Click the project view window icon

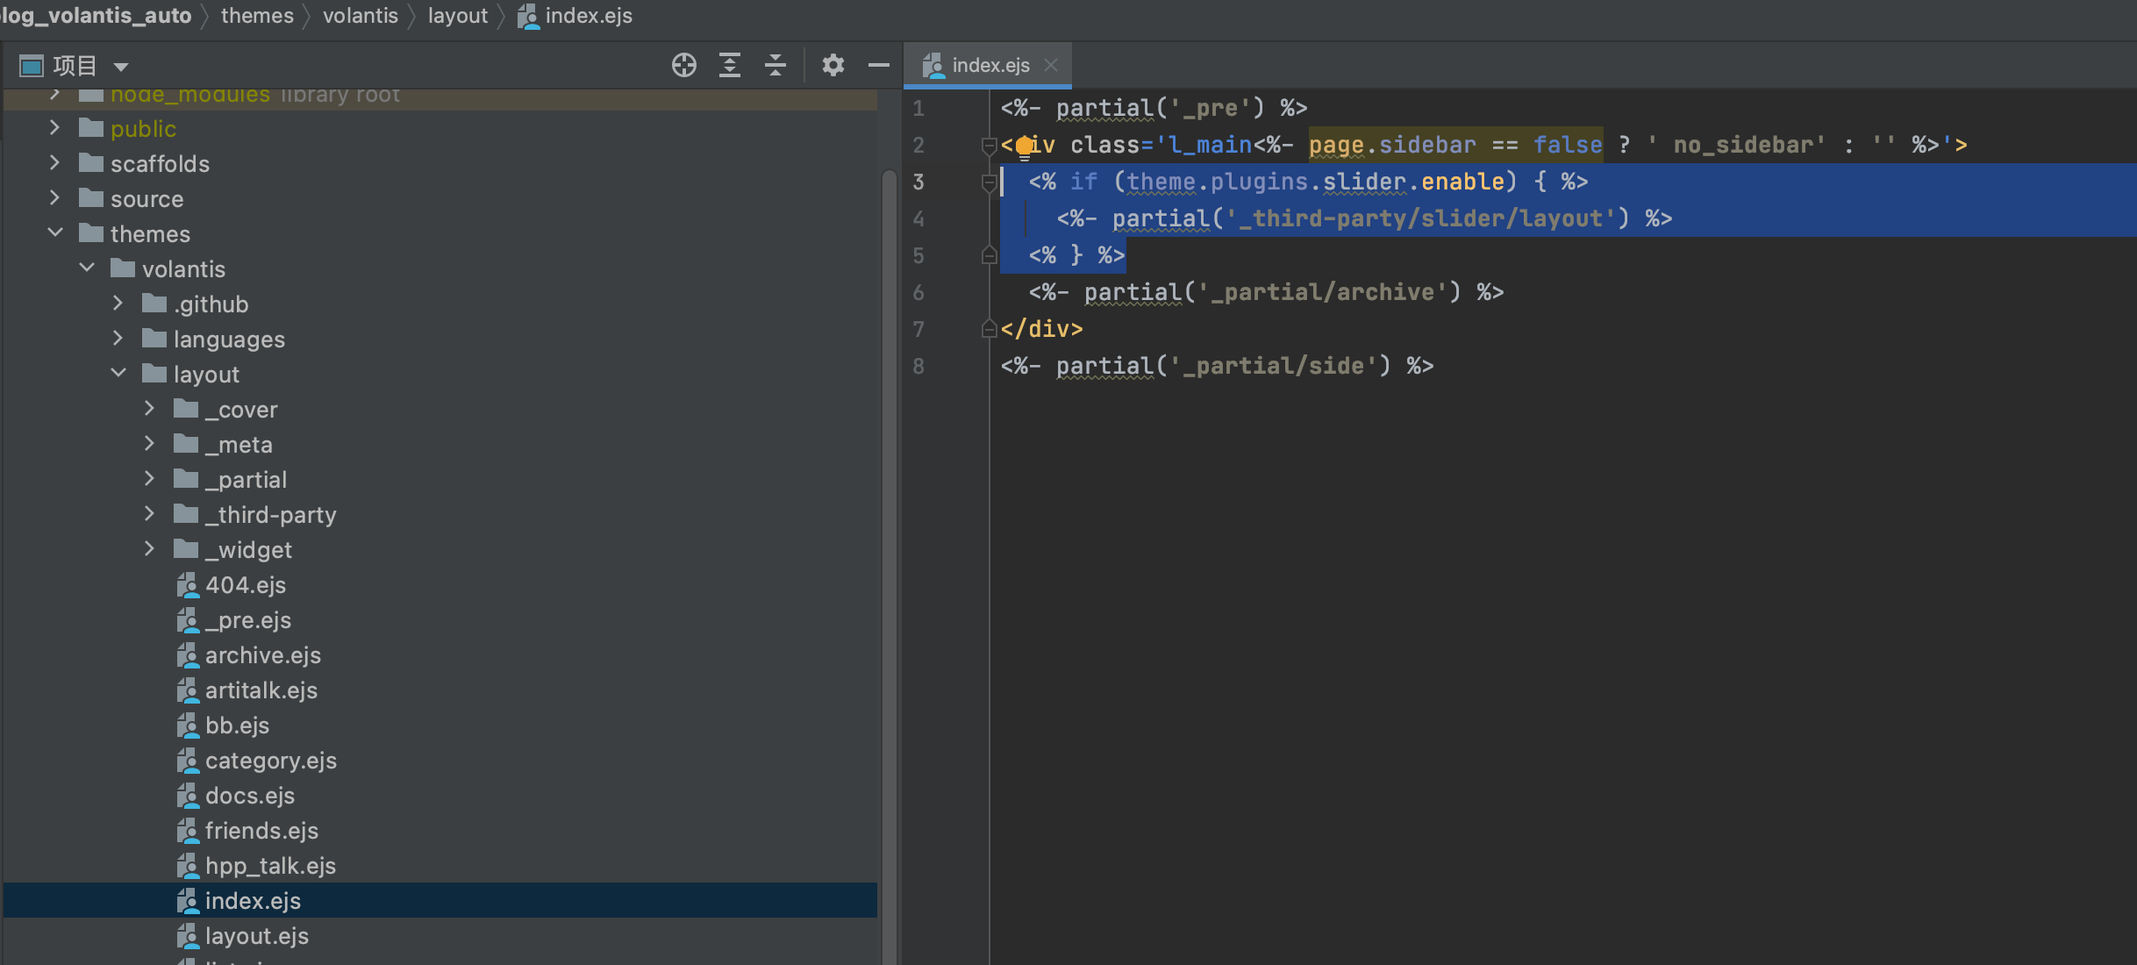click(x=32, y=66)
